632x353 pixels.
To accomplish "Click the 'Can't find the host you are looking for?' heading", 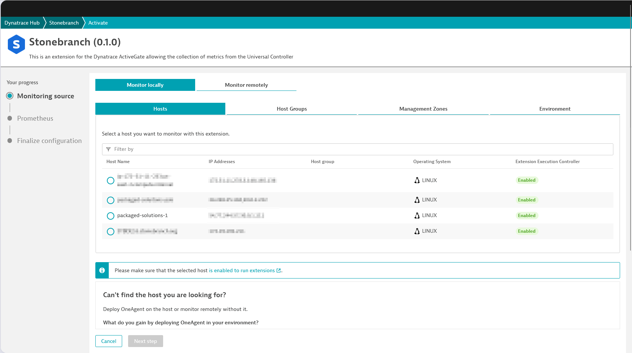I will (x=165, y=295).
